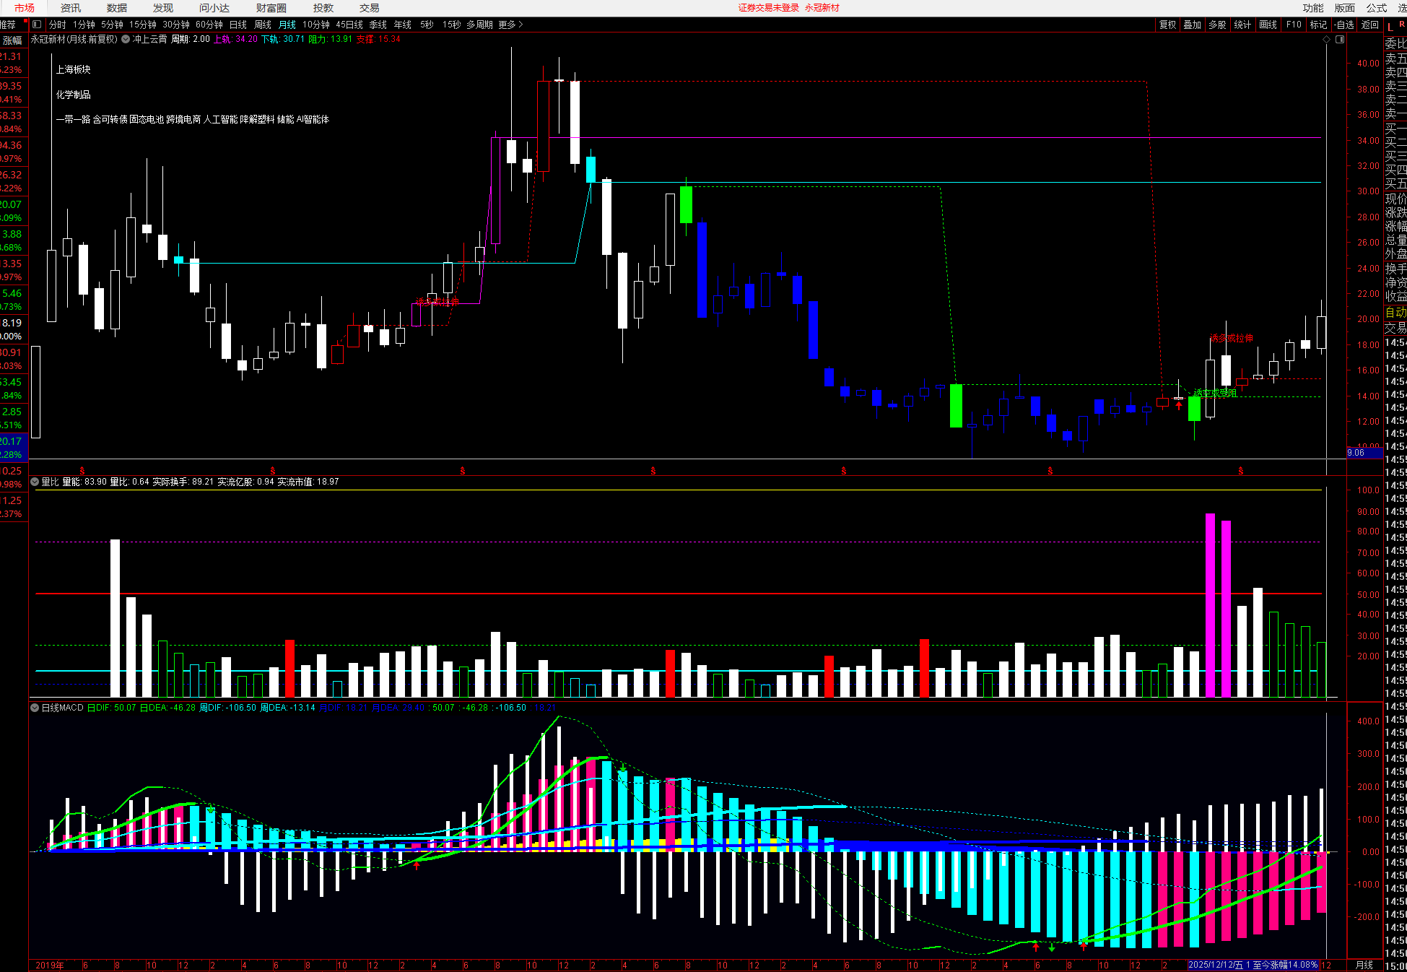1407x972 pixels.
Task: Click the diamond icon at the chart's top right
Action: point(1326,40)
